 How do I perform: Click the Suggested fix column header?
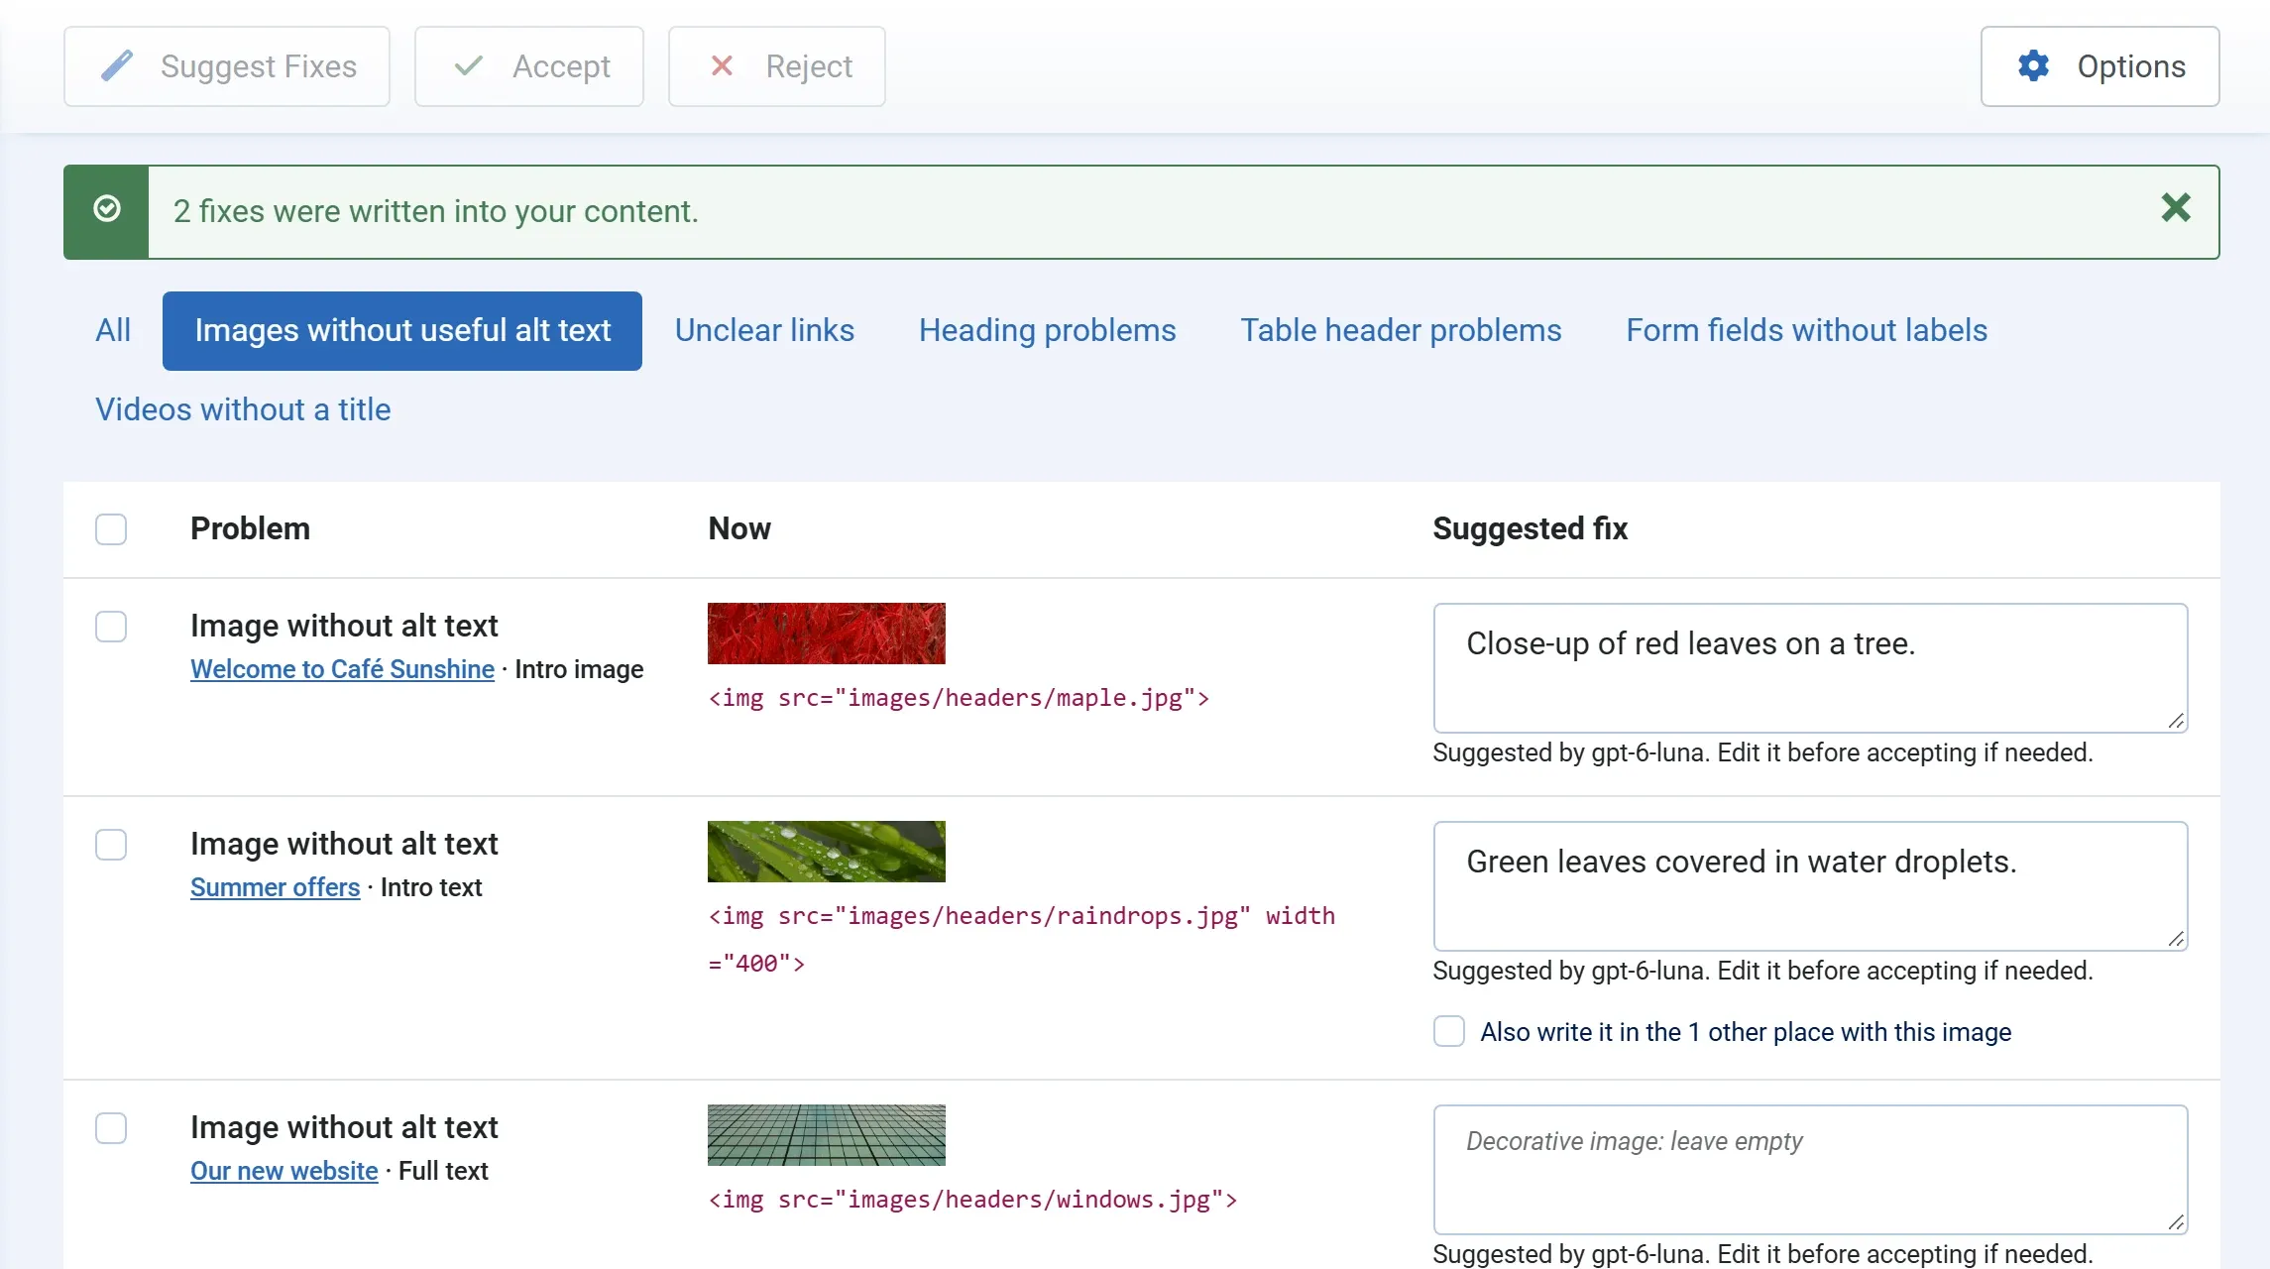pyautogui.click(x=1530, y=528)
